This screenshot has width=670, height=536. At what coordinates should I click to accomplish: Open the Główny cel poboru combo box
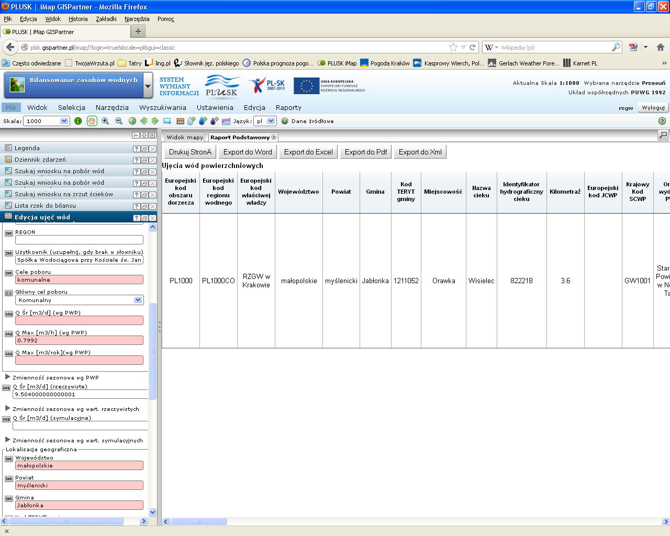pos(138,300)
